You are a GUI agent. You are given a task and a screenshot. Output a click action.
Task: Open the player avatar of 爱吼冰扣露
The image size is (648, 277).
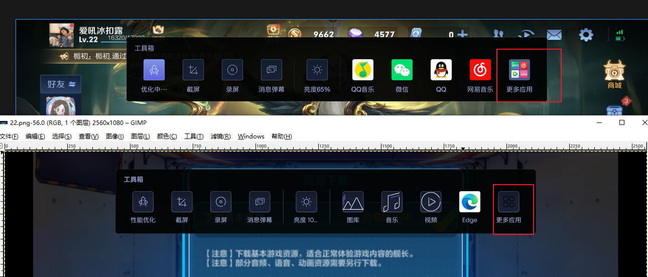point(62,35)
